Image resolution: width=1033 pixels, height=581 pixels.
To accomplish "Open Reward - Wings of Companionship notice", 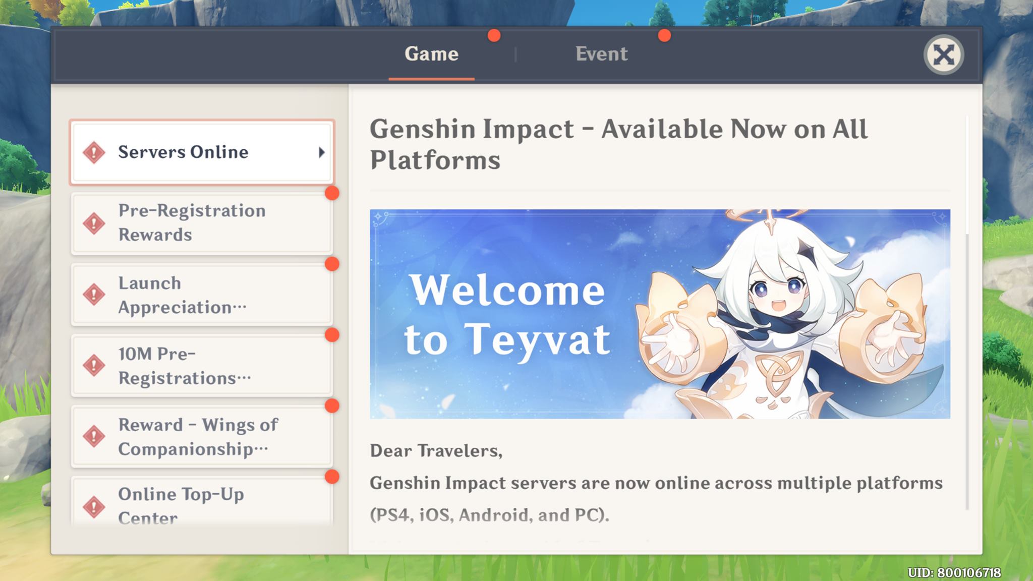I will pyautogui.click(x=202, y=436).
